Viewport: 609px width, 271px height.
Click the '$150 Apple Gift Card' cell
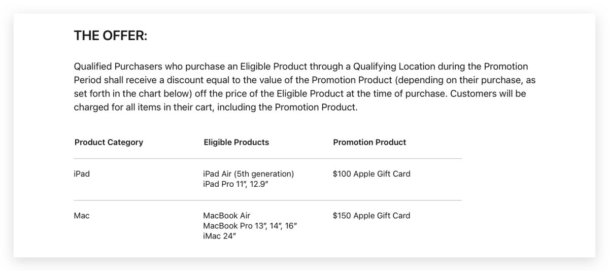coord(371,216)
